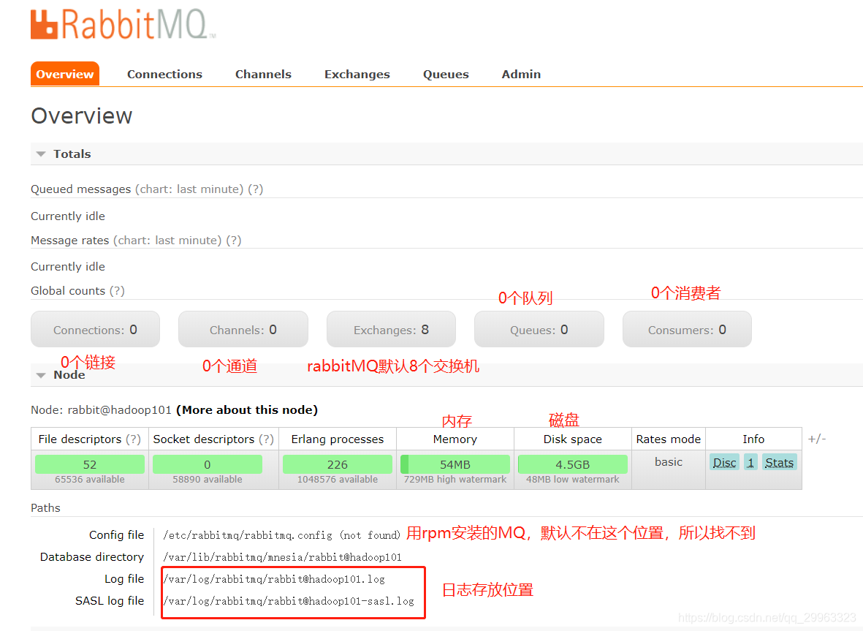Select the rabbit@hadoop101.log file path
Image resolution: width=863 pixels, height=631 pixels.
point(274,579)
